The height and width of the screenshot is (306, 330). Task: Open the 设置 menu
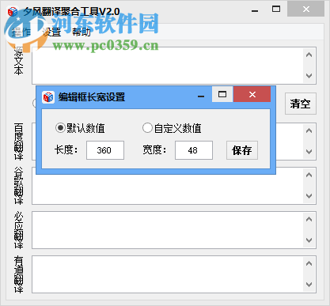(x=51, y=32)
